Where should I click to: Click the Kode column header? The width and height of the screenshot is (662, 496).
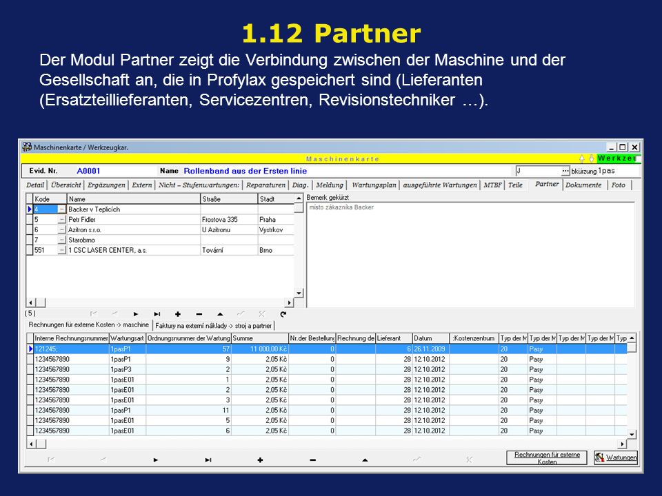(x=50, y=199)
